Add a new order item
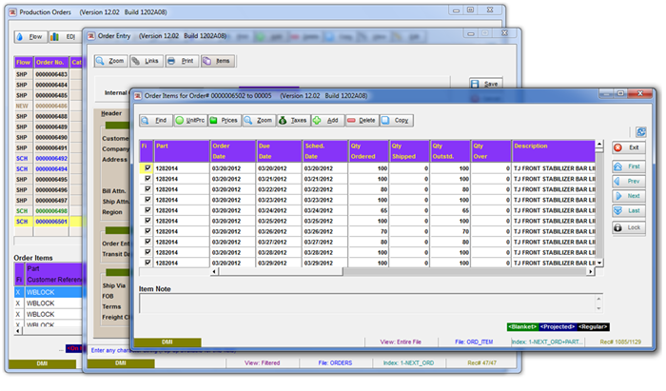666x391 pixels. coord(328,121)
